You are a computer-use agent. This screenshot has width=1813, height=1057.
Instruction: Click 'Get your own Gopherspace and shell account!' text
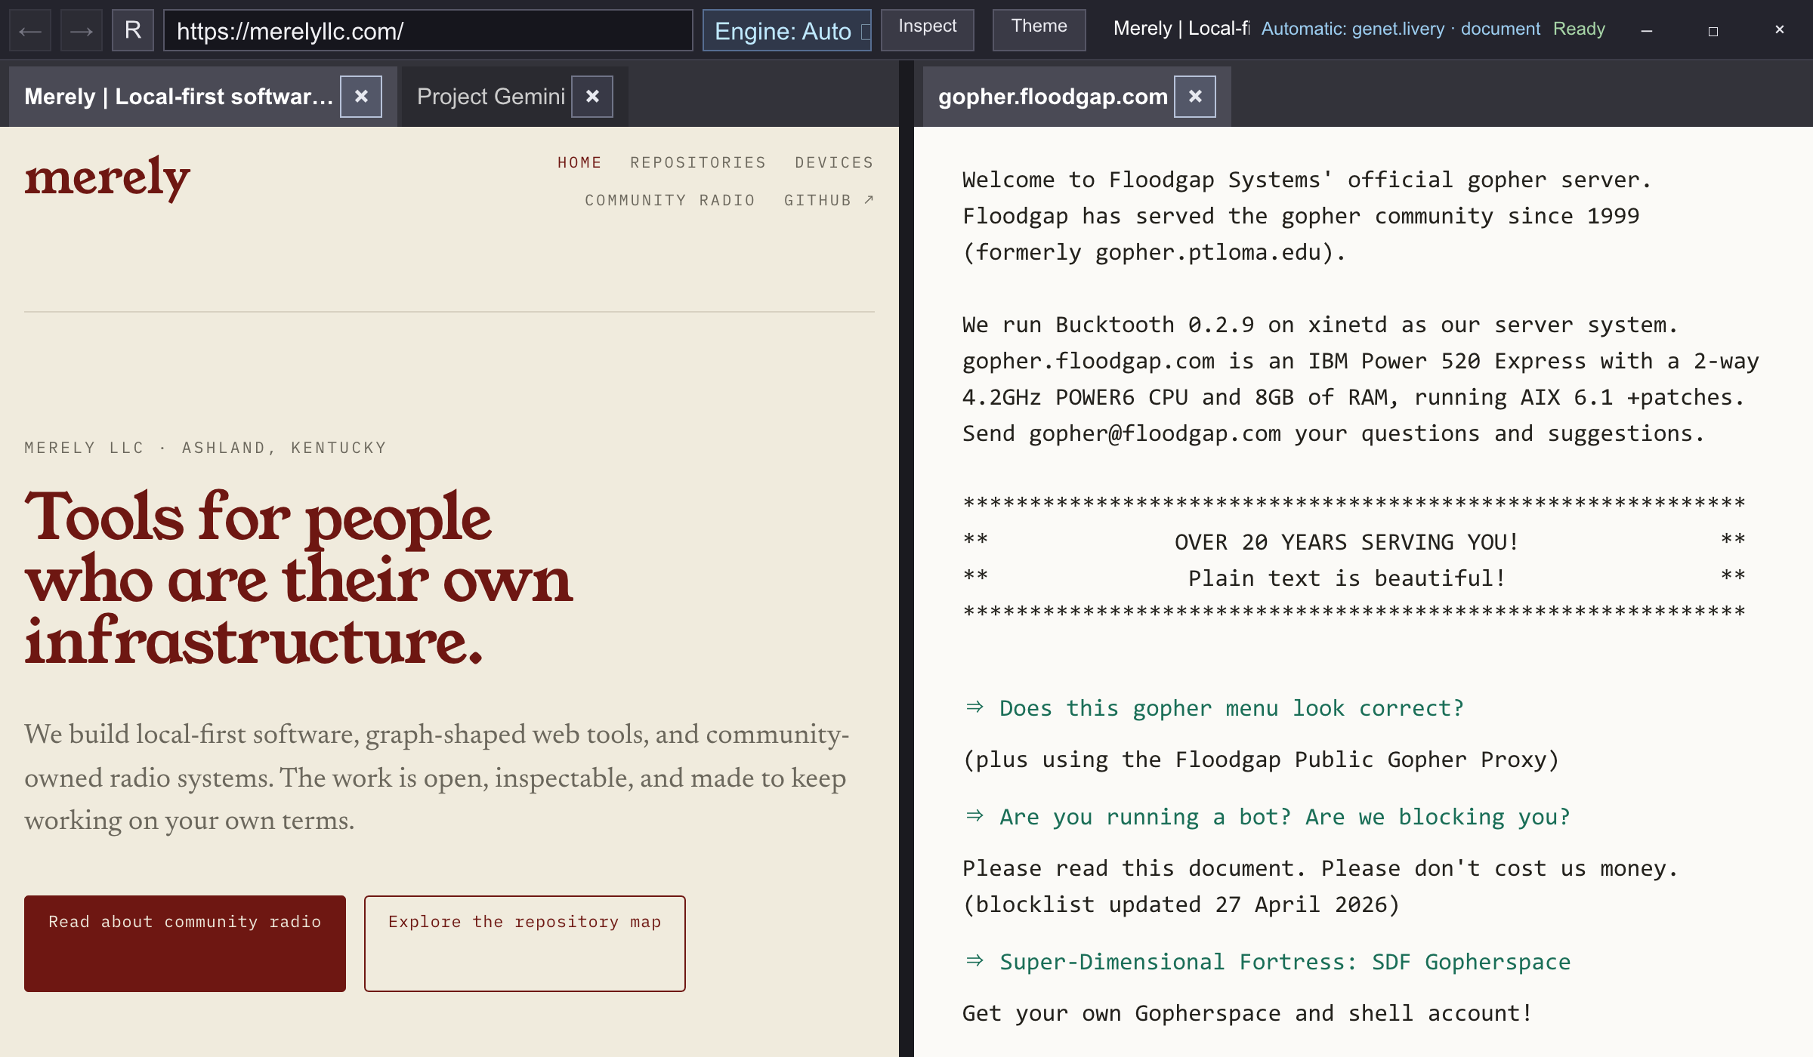point(1247,1013)
